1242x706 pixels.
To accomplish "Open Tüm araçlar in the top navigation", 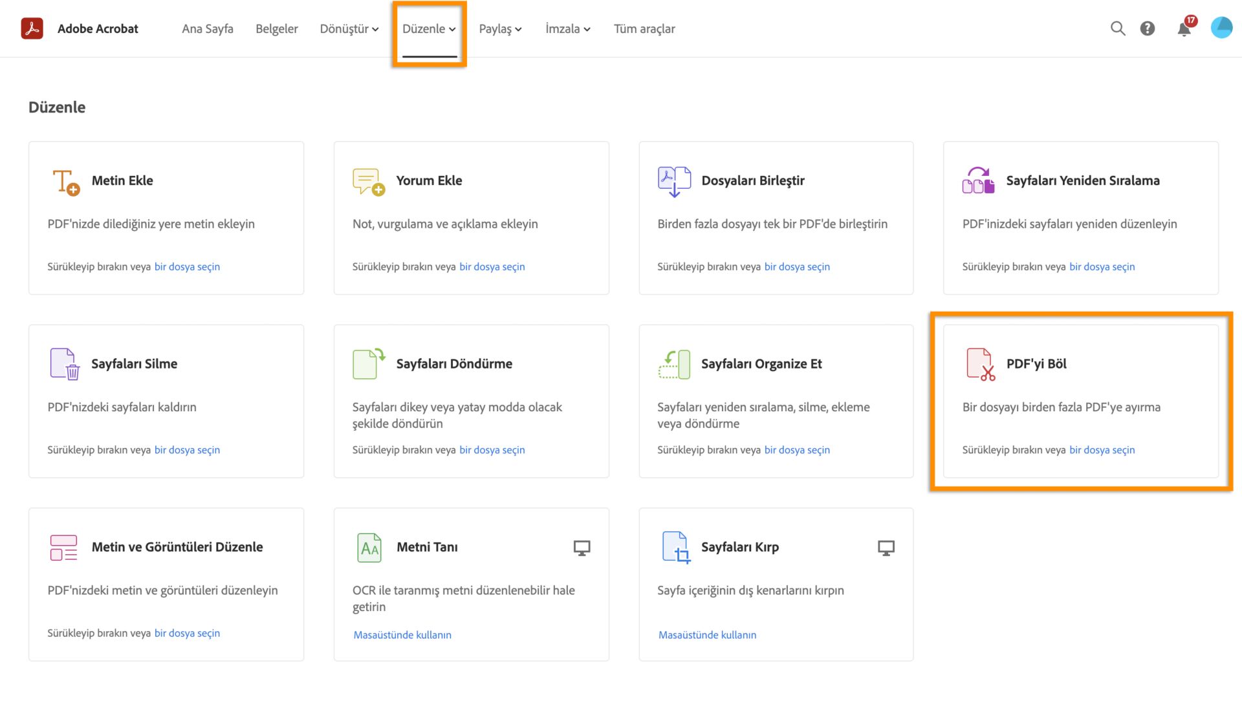I will 644,28.
